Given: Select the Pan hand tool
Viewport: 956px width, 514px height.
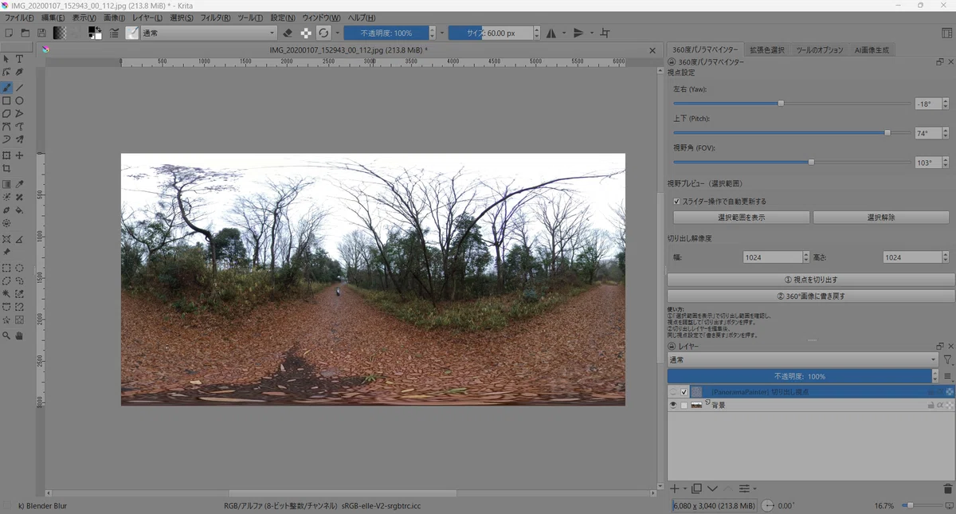Looking at the screenshot, I should [x=19, y=336].
